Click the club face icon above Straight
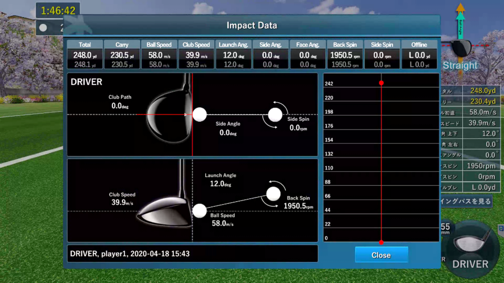Image resolution: width=504 pixels, height=283 pixels. click(460, 48)
